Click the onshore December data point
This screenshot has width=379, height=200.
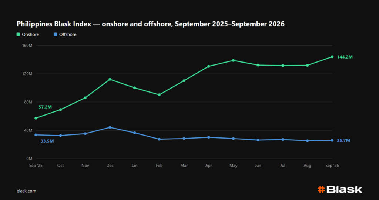coord(110,79)
